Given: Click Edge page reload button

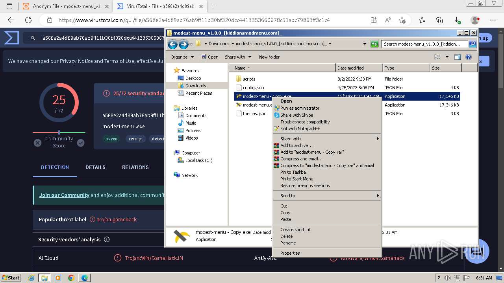Looking at the screenshot, I should [x=28, y=20].
